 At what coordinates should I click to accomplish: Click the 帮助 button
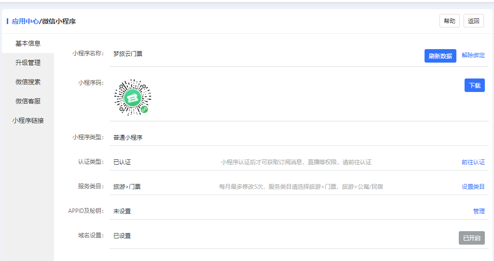(x=450, y=21)
